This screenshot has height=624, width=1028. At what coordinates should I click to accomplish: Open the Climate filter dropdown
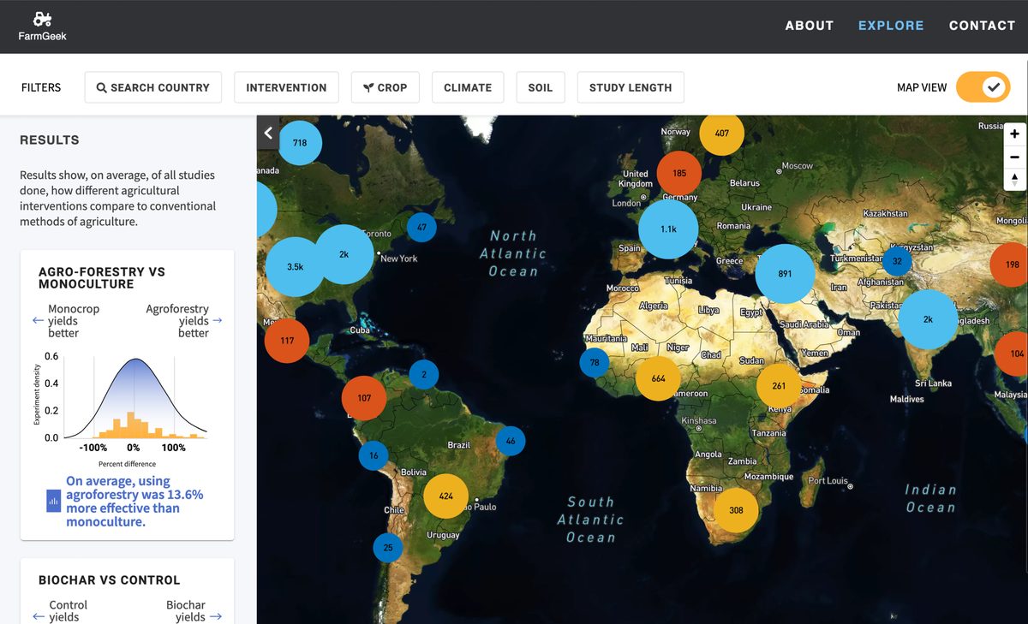(x=468, y=87)
